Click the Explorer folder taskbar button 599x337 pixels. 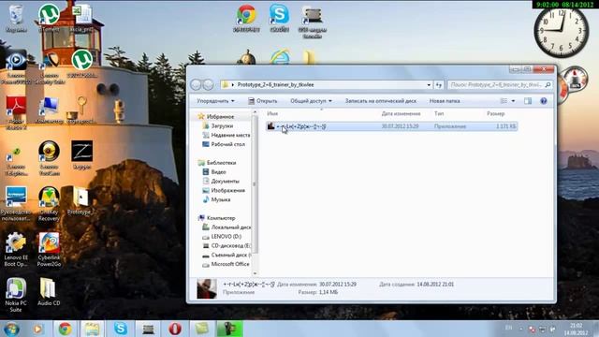click(92, 329)
